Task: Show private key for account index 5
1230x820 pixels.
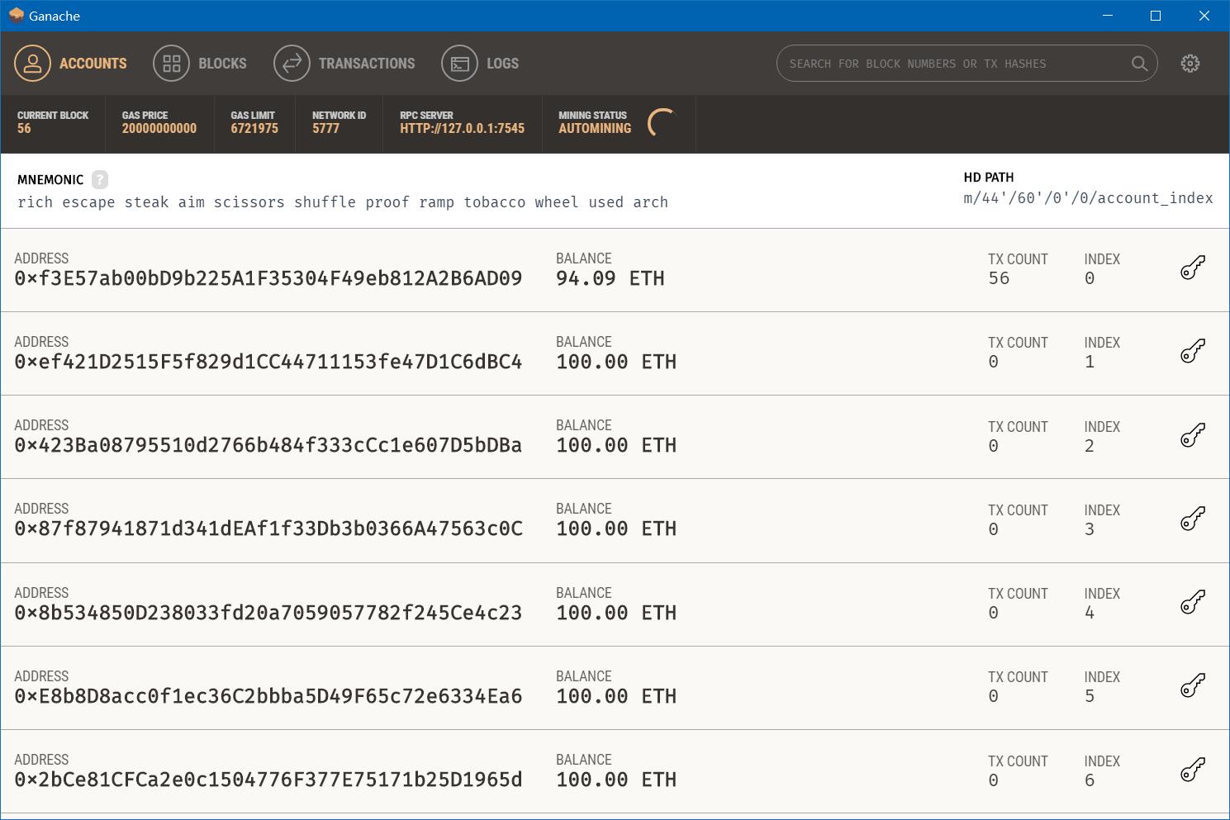Action: (1193, 686)
